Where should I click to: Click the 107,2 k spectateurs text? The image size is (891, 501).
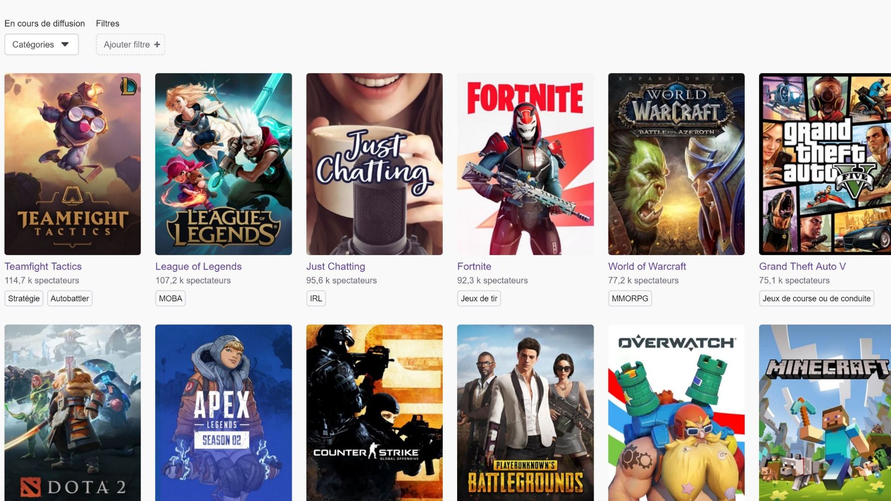click(193, 280)
